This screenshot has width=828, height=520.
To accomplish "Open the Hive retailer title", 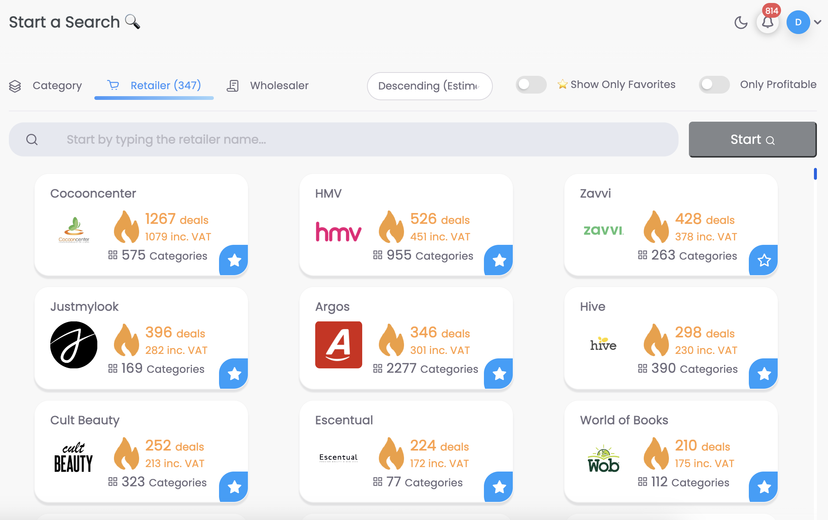I will (593, 307).
